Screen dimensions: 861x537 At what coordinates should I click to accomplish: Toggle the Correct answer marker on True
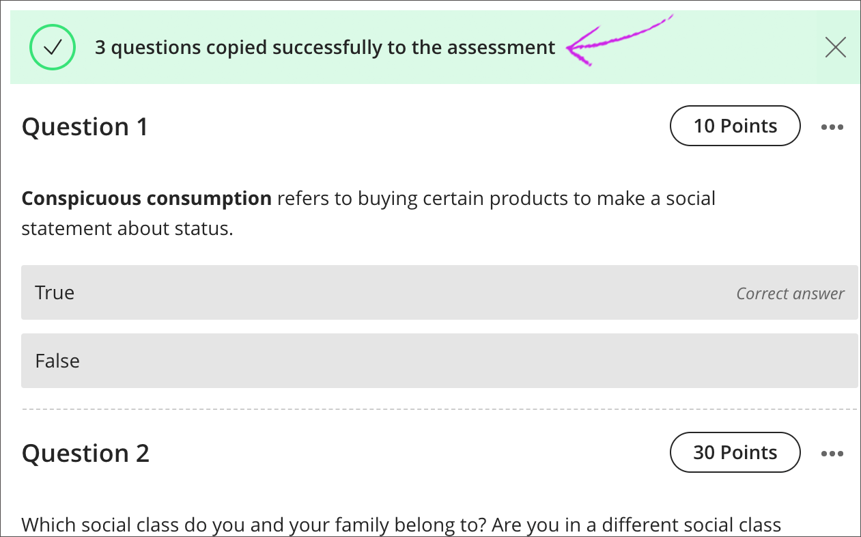[790, 292]
